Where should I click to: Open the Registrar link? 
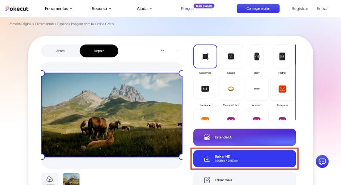pyautogui.click(x=300, y=9)
